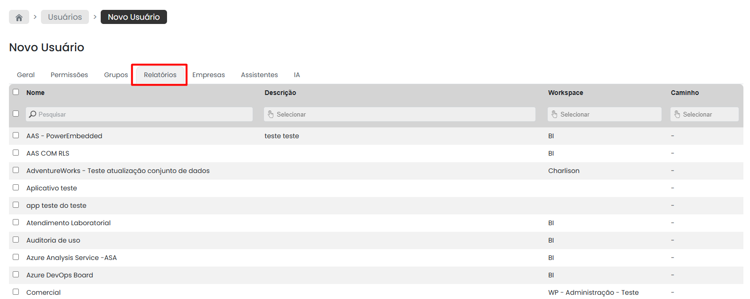Tick the Azure DevOps Board checkbox
Screen dimensions: 750x299
click(16, 275)
